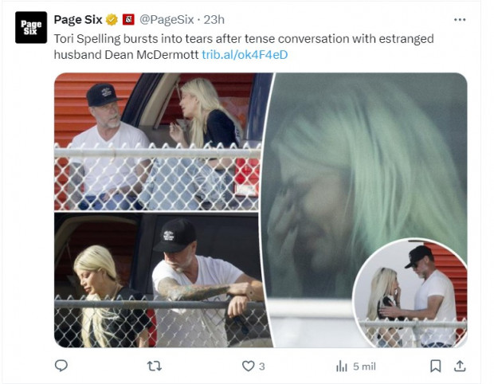The width and height of the screenshot is (494, 384).
Task: Like the tweet with heart icon
Action: [x=248, y=366]
